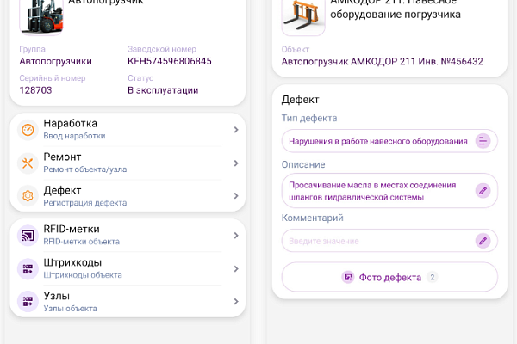Click the Описание text field
The width and height of the screenshot is (517, 344).
click(x=389, y=191)
